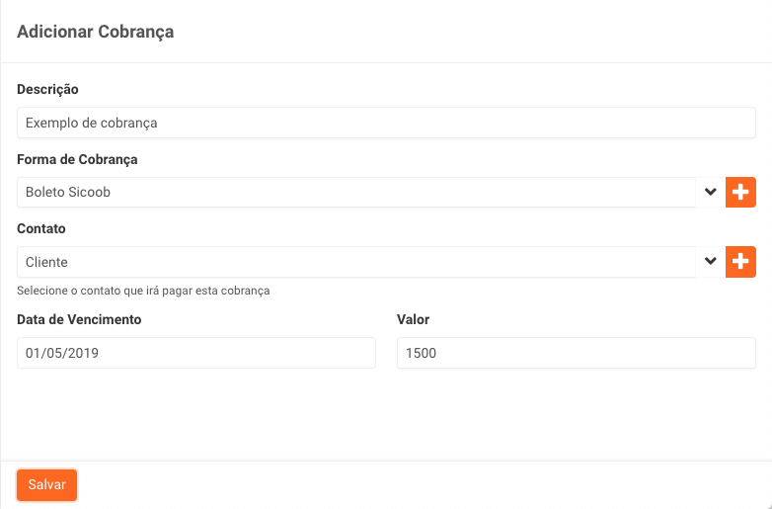The height and width of the screenshot is (509, 772).
Task: Click the Data de Vencimento label
Action: point(79,319)
